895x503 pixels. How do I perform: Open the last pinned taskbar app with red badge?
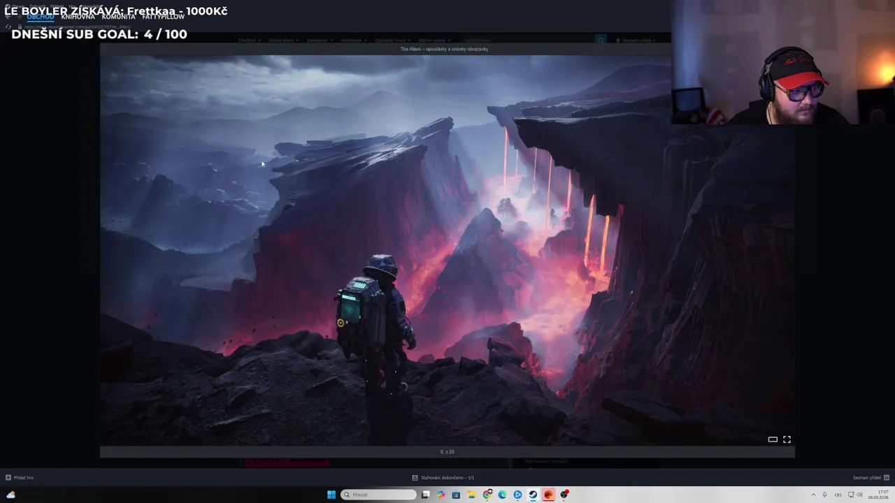pos(564,495)
